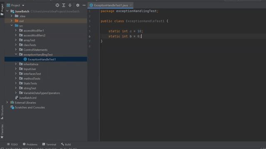The height and width of the screenshot is (149, 266).
Task: Open the Problems tool window
Action: coord(30,144)
